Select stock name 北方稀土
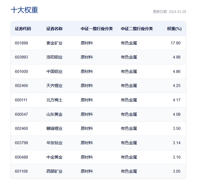197x183 pixels. (x=54, y=100)
